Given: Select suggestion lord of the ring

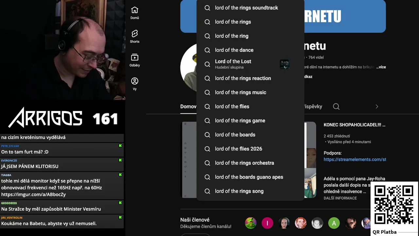Looking at the screenshot, I should tap(250, 36).
